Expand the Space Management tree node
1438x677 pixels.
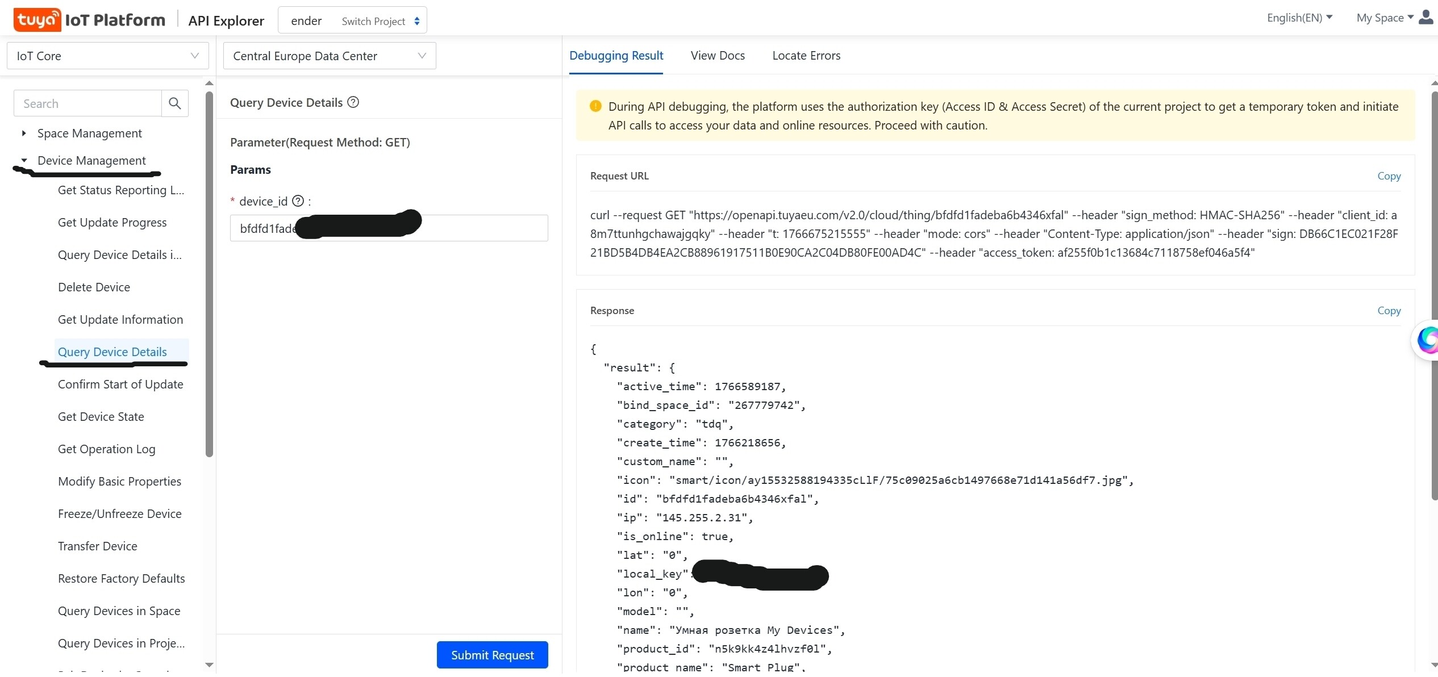pos(24,133)
